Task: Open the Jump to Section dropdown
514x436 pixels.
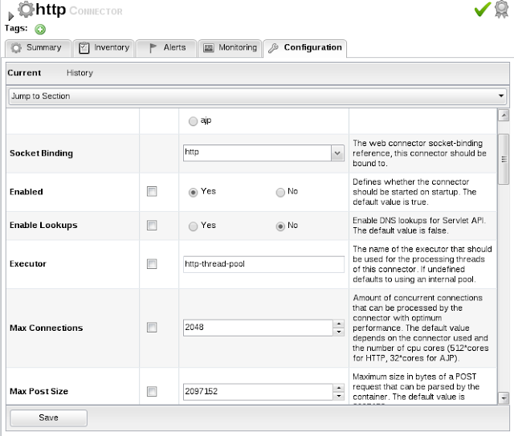Action: (257, 96)
